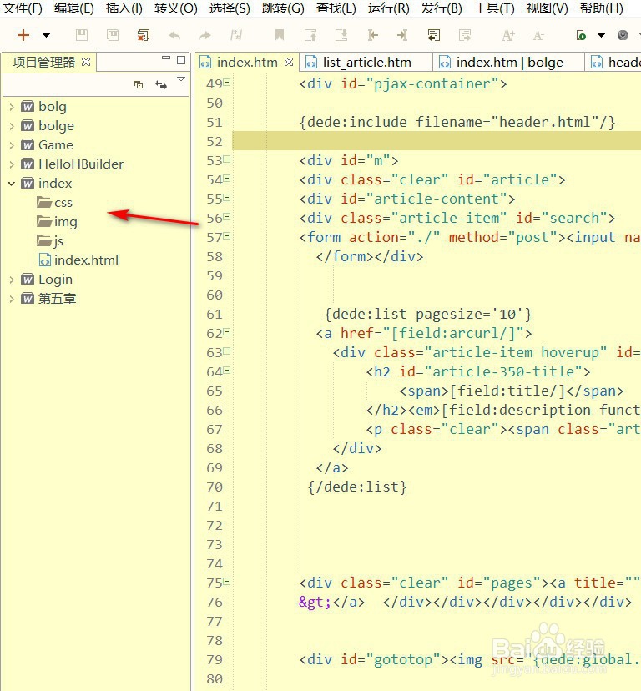
Task: Open the 跳转(G) menu
Action: 283,8
